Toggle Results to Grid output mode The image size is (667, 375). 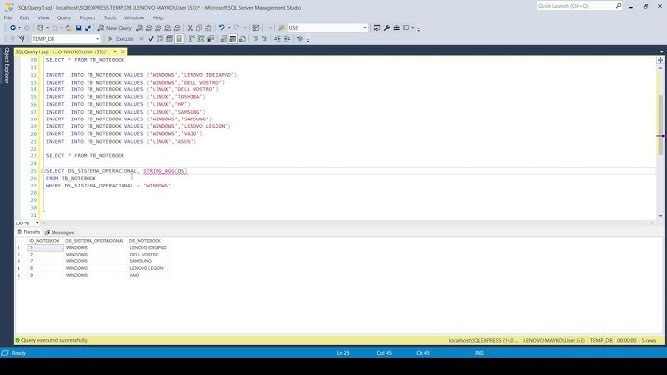(232, 39)
